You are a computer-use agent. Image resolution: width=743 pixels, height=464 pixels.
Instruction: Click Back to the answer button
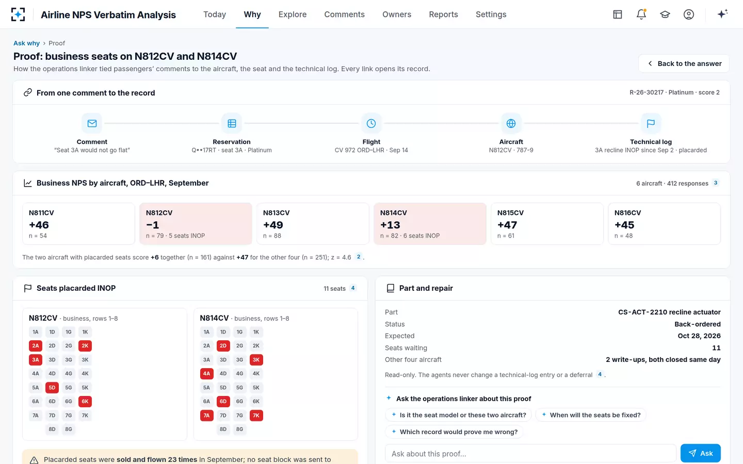684,63
